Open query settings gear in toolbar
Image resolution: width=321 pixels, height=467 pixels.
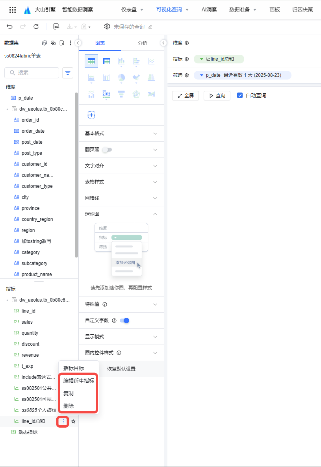[x=107, y=26]
